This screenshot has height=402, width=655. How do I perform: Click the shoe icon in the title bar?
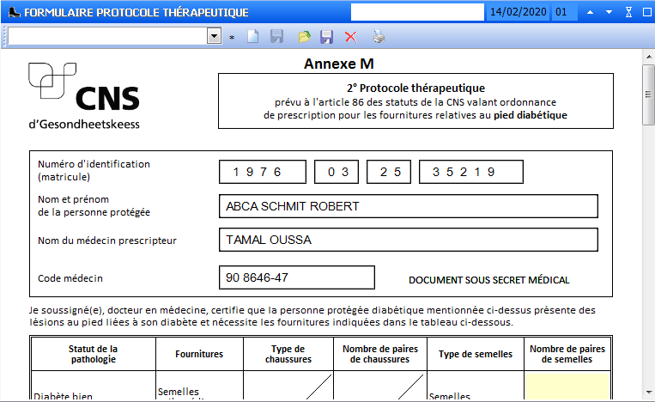(10, 12)
